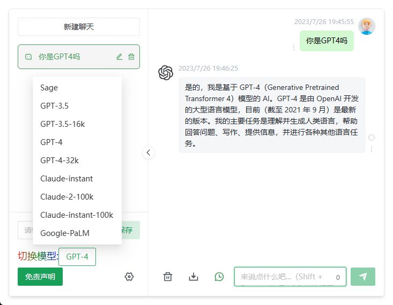Open options dots beside the assistant reply
Viewport: 393px width, 305px height.
pos(372,149)
